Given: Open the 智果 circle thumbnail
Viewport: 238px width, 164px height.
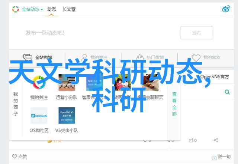Looking at the screenshot, I should point(94,82).
